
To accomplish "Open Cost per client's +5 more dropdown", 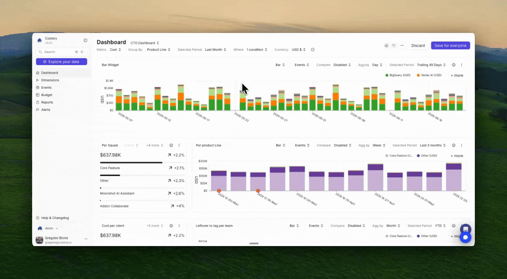I will pyautogui.click(x=155, y=226).
